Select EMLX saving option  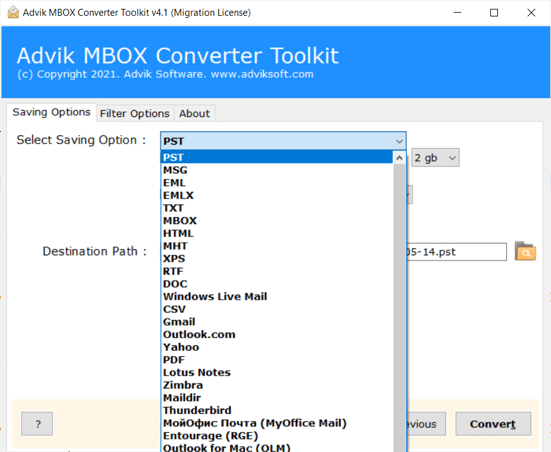277,195
